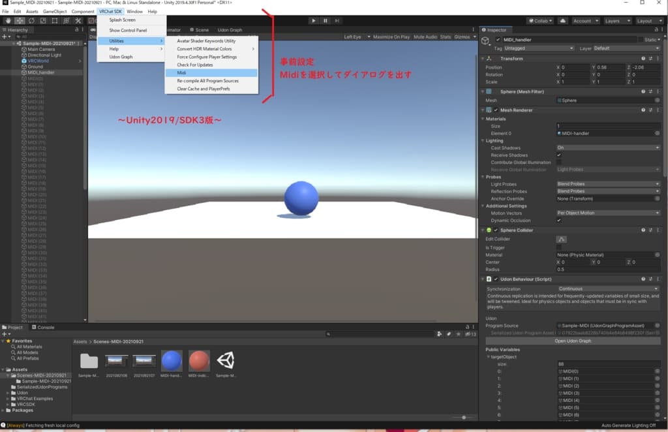Select the Hand tool in toolbar
This screenshot has width=668, height=432.
(x=8, y=21)
